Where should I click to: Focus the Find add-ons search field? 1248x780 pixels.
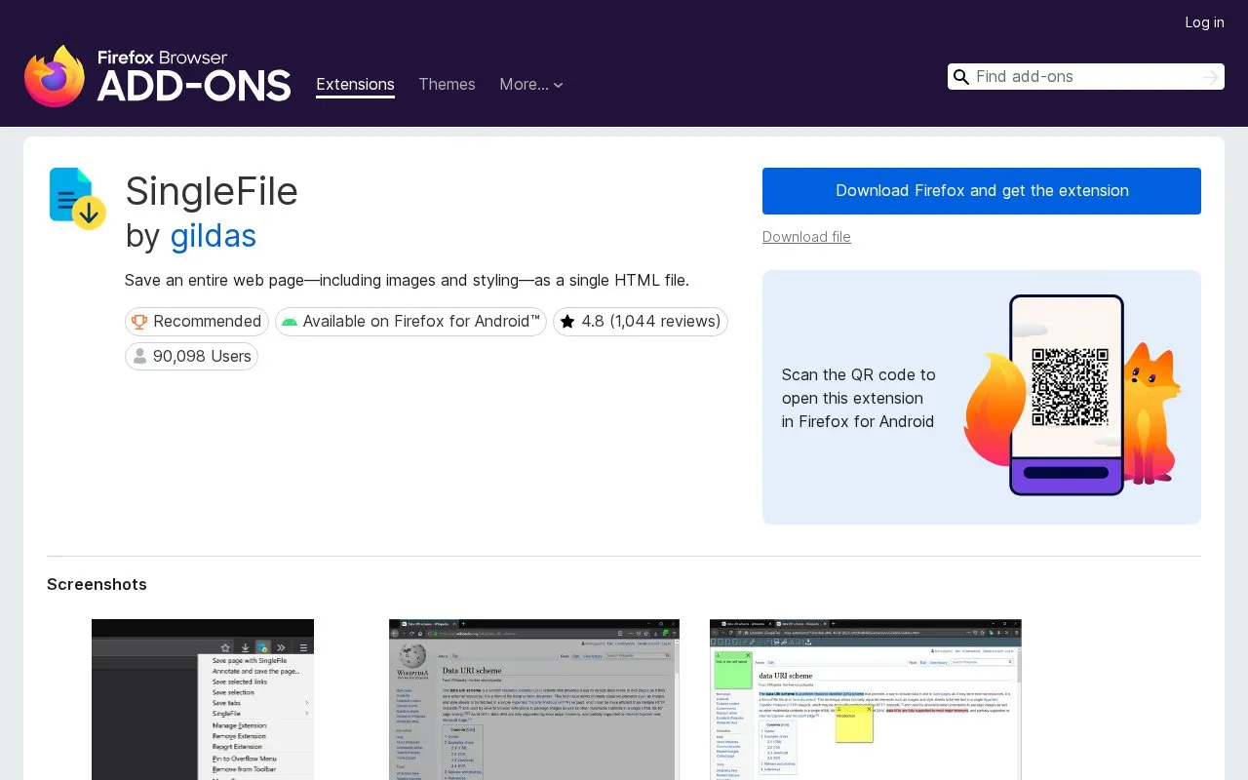pos(1084,77)
